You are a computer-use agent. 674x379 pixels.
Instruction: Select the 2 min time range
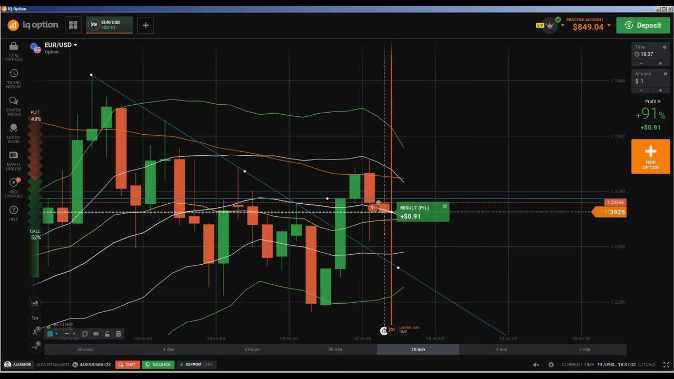pyautogui.click(x=584, y=350)
